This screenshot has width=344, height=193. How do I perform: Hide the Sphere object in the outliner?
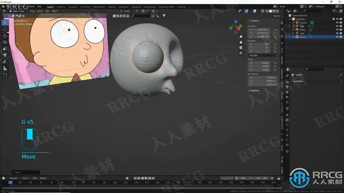click(337, 37)
